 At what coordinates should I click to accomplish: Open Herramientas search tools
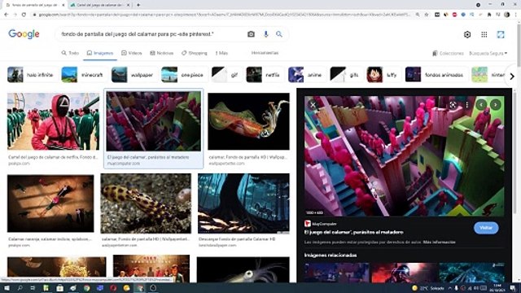tap(265, 53)
